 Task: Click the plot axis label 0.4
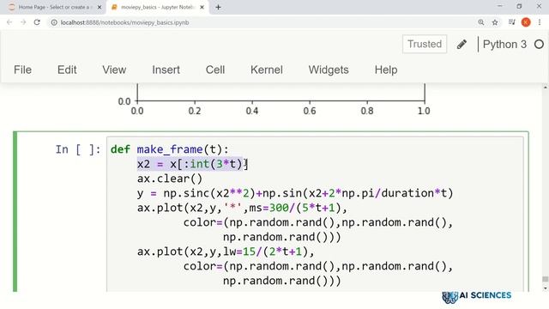click(x=251, y=111)
